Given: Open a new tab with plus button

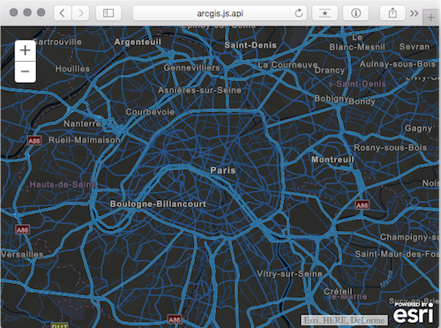Looking at the screenshot, I should [x=430, y=18].
